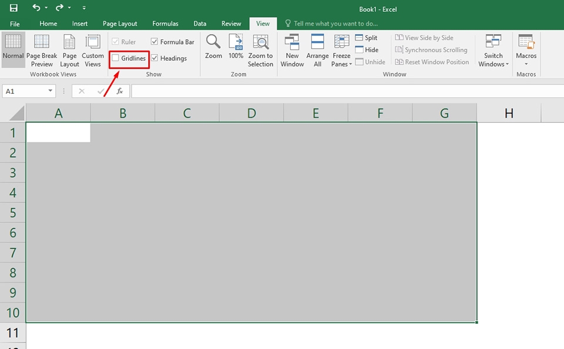Click View Side by Side
This screenshot has width=564, height=349.
[424, 38]
